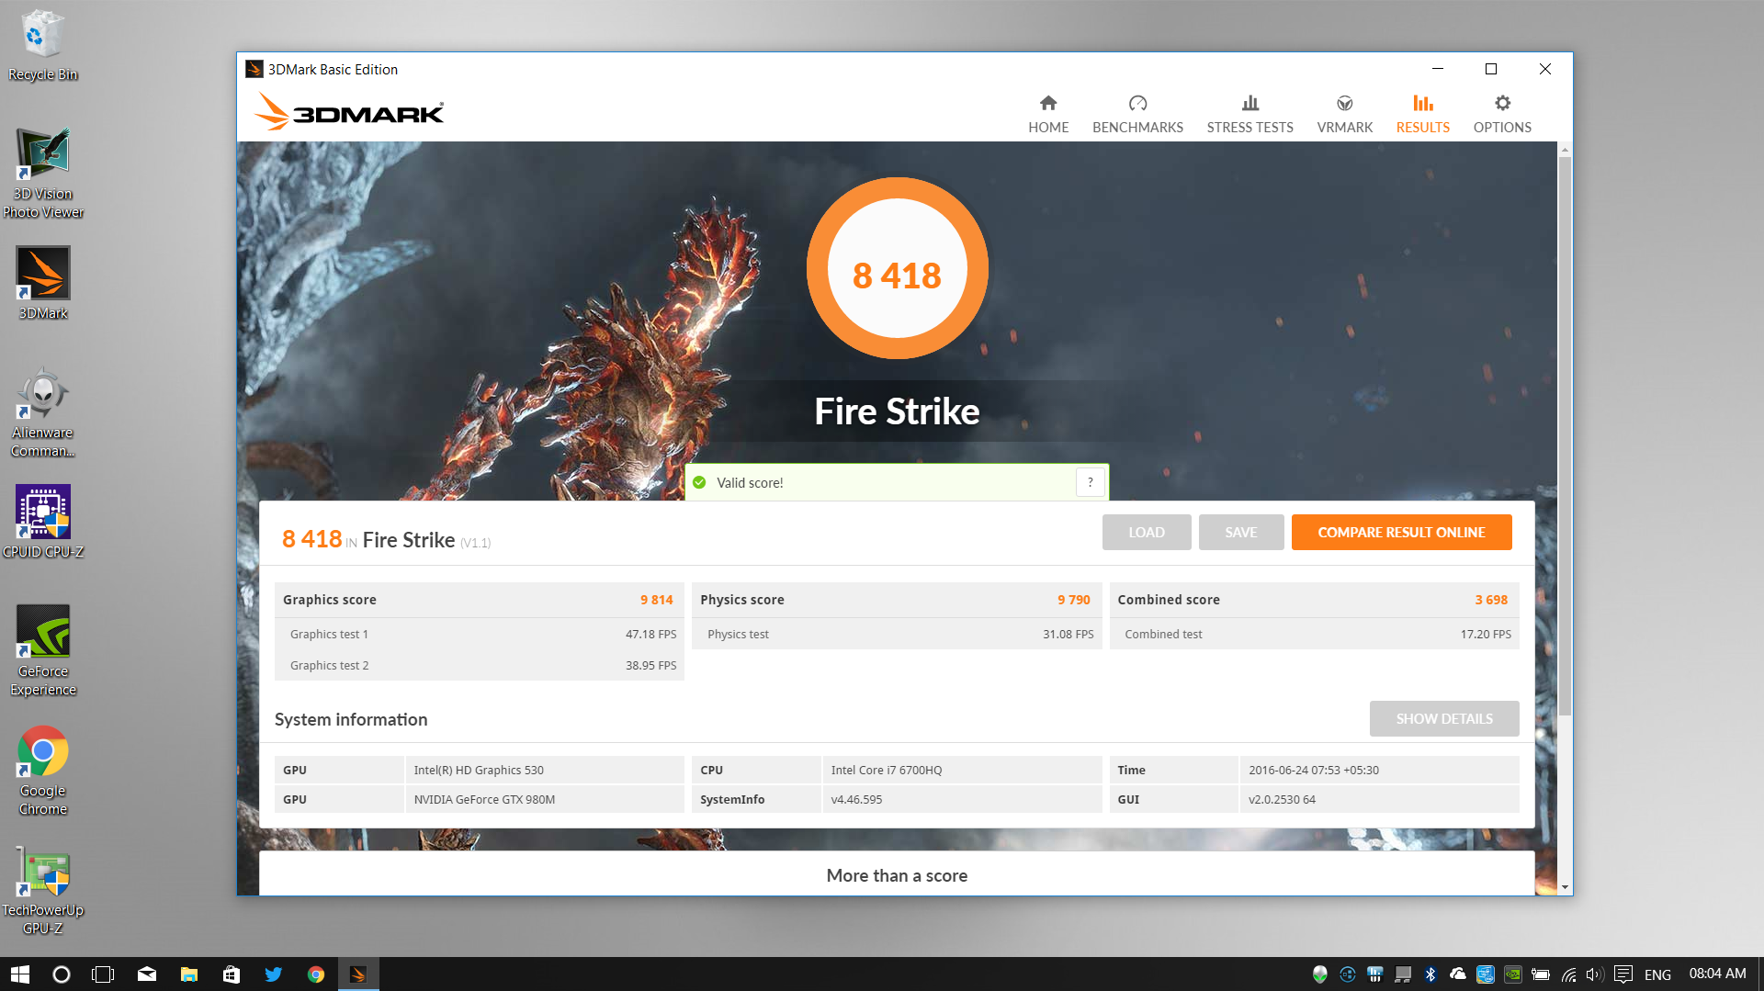Image resolution: width=1764 pixels, height=991 pixels.
Task: Click the LOAD button
Action: pyautogui.click(x=1147, y=532)
